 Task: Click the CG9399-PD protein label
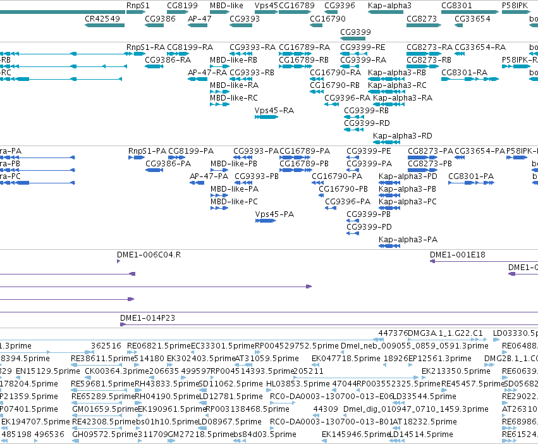coord(369,227)
